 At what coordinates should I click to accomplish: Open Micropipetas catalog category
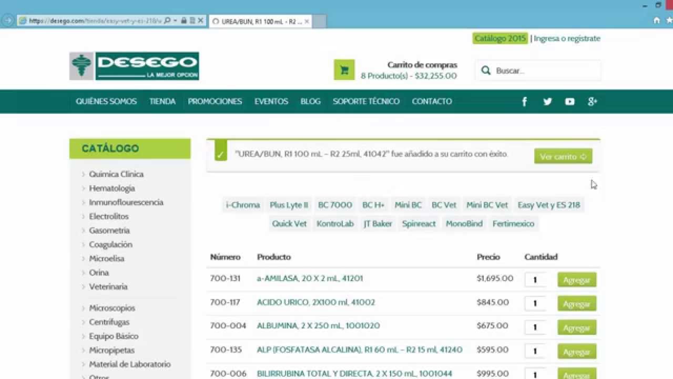click(112, 350)
